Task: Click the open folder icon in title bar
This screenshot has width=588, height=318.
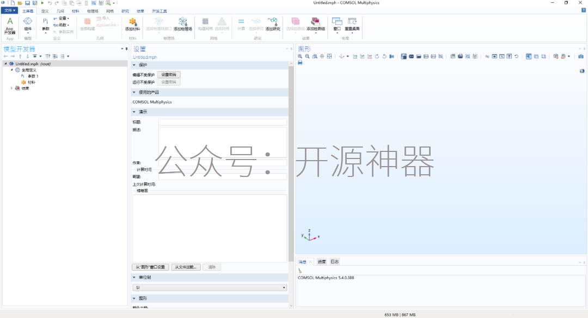Action: (x=20, y=3)
